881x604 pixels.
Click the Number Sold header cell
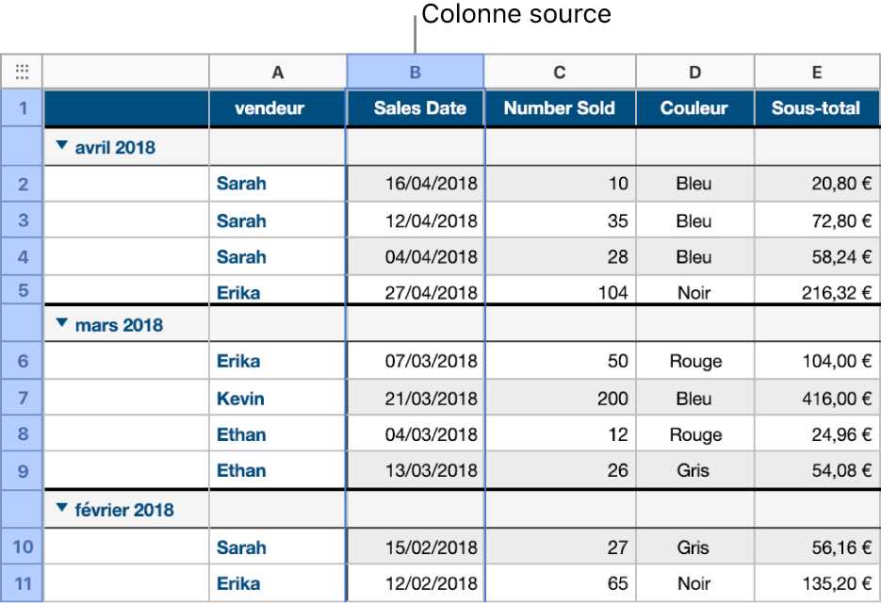[559, 108]
